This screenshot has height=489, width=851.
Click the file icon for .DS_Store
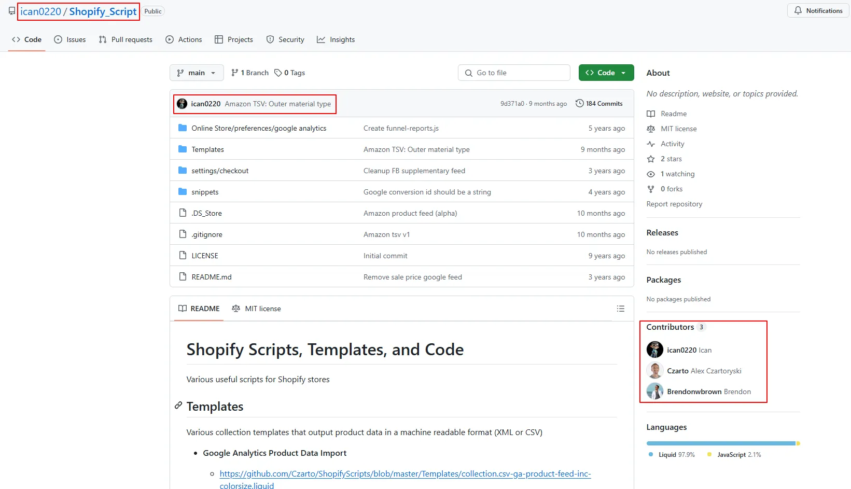click(x=183, y=213)
